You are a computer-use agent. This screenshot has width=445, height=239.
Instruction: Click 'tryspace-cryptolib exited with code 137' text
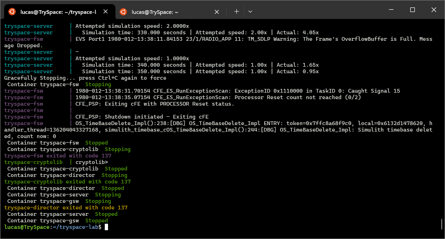(67, 182)
